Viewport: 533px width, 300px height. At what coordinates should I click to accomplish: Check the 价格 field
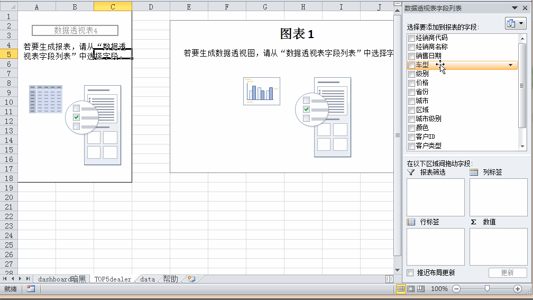411,83
